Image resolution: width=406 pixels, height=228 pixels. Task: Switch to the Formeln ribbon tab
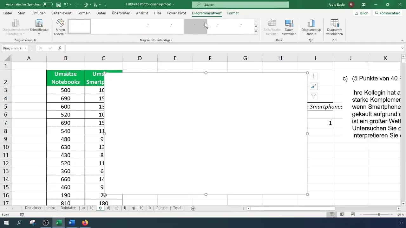tap(84, 13)
